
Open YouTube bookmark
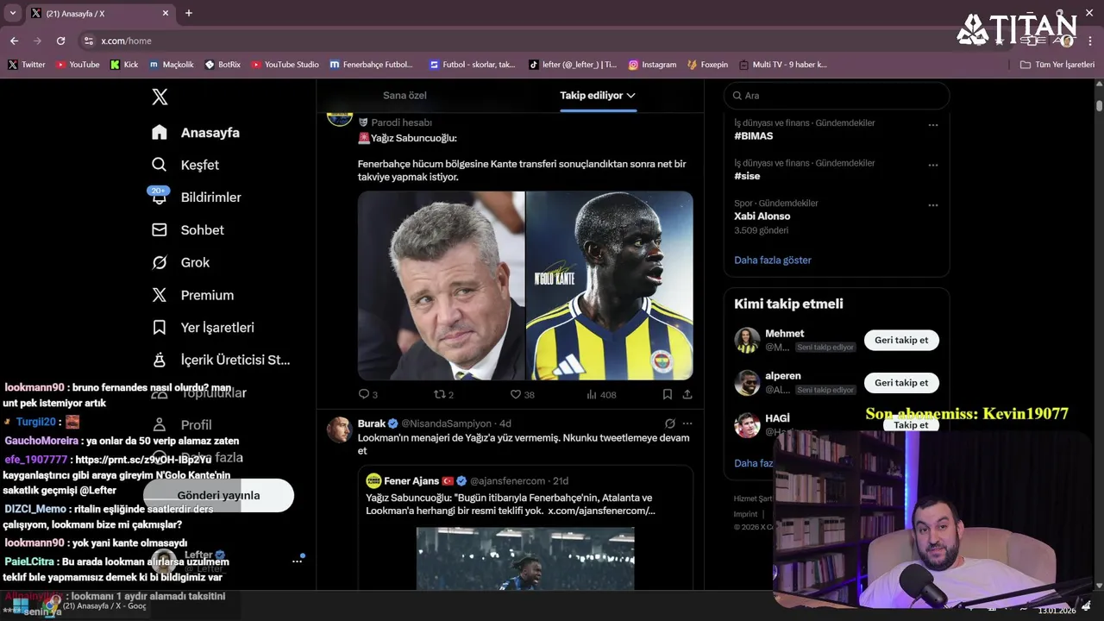(78, 65)
